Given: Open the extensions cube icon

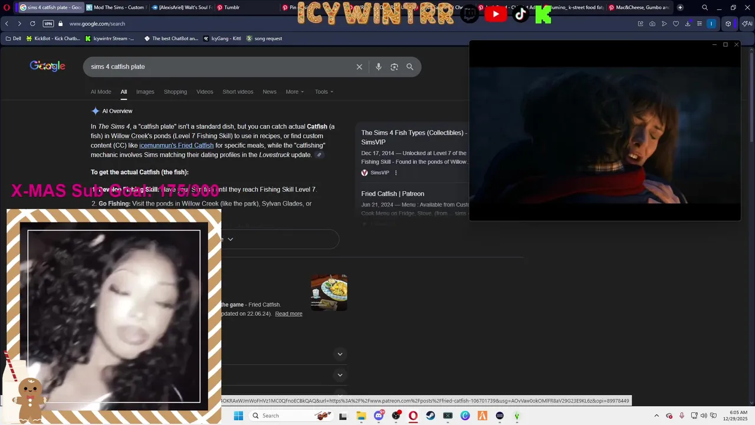Looking at the screenshot, I should click(x=728, y=24).
